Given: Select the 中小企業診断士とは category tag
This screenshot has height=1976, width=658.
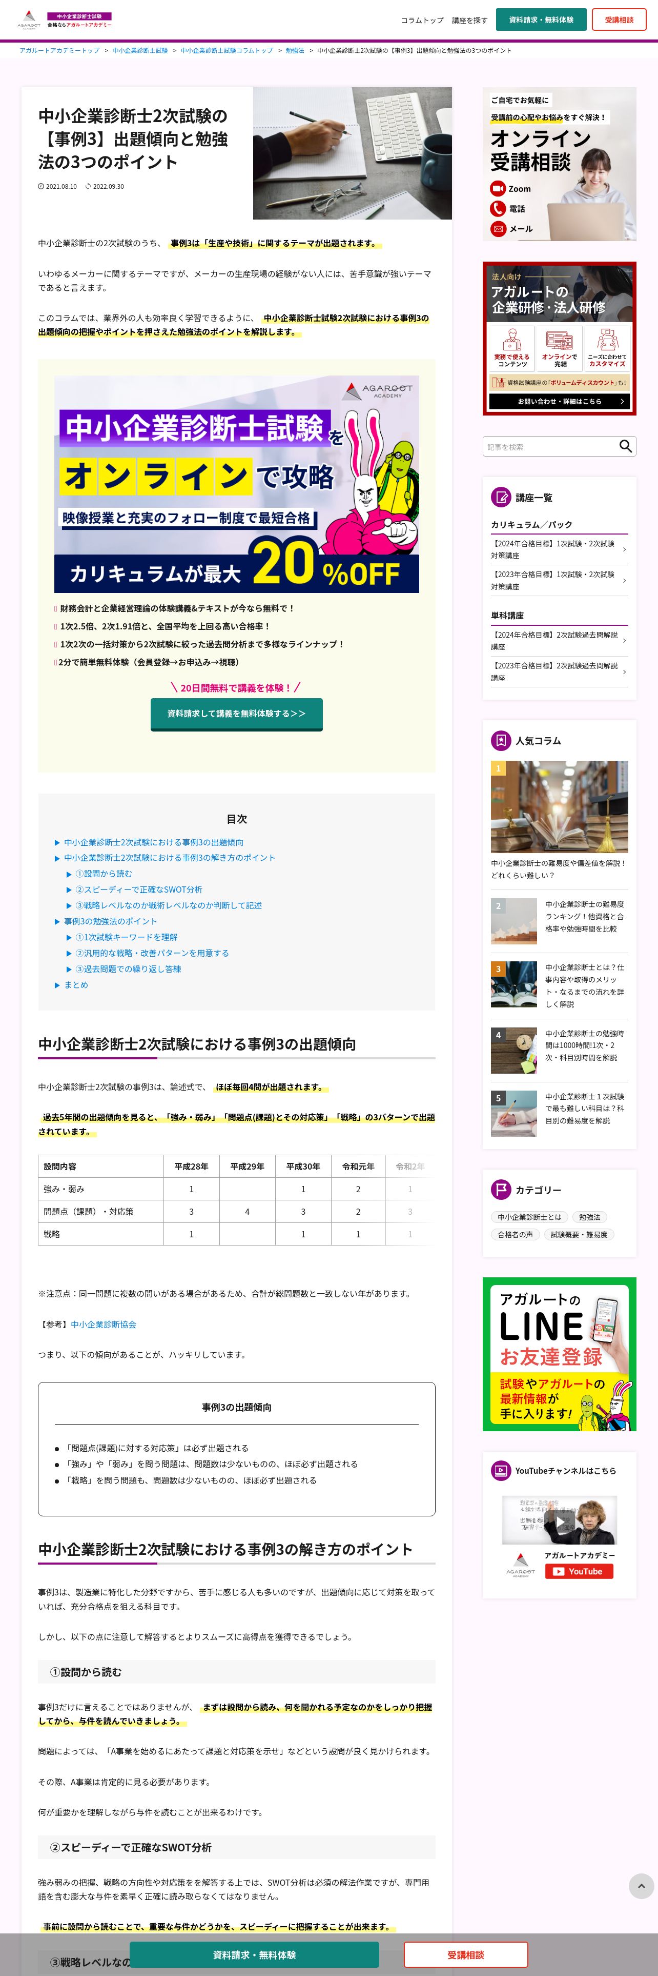Looking at the screenshot, I should (529, 1217).
